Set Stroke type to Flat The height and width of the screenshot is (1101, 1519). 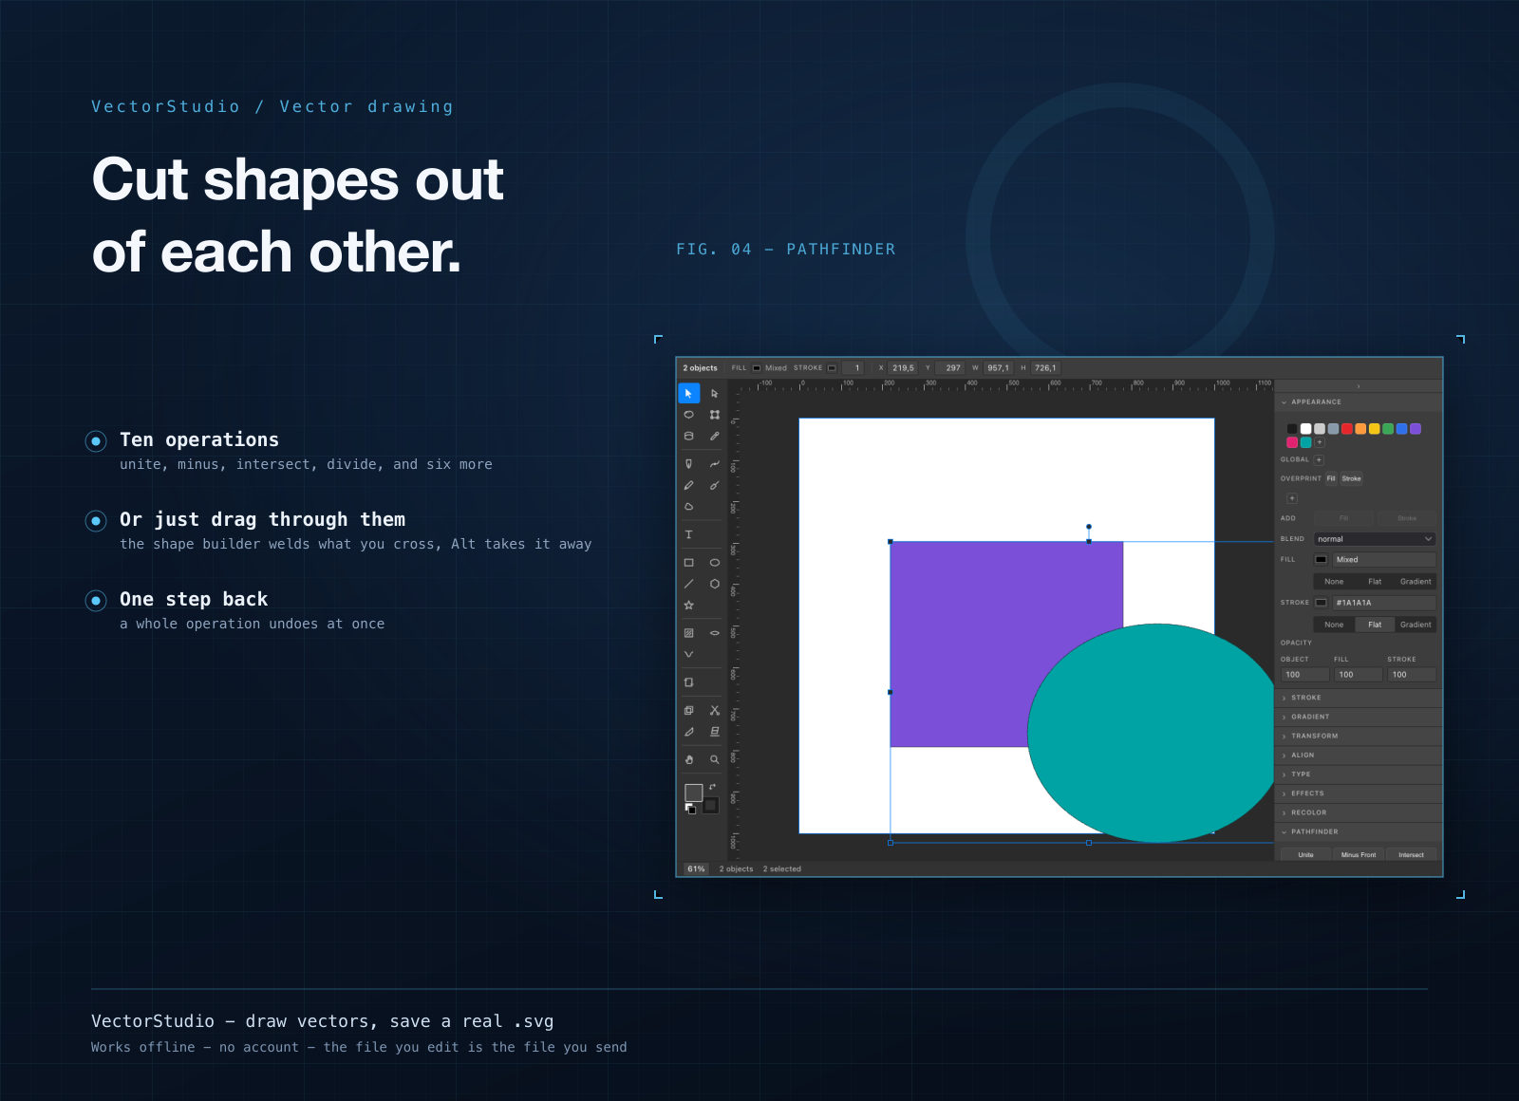point(1375,625)
